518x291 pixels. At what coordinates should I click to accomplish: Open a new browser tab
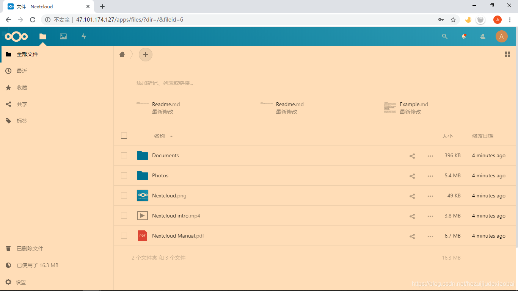click(x=102, y=6)
